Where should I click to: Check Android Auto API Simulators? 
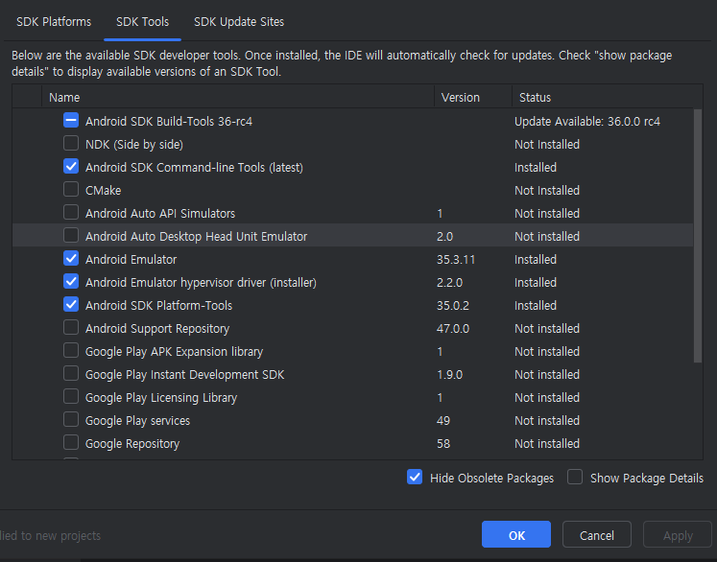pos(71,213)
